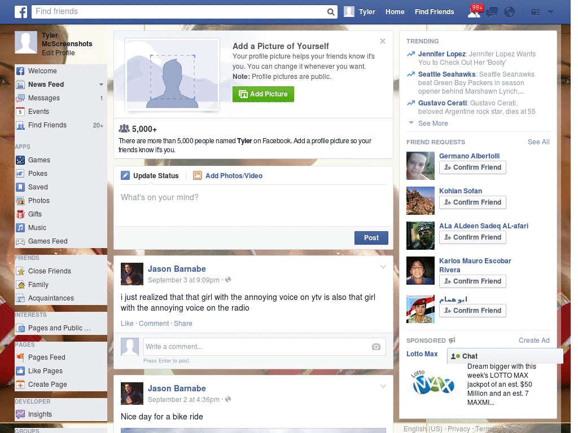578x433 pixels.
Task: Open Home in top bar
Action: 395,12
